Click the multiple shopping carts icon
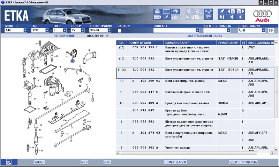Image resolution: width=279 pixels, height=167 pixels. point(208,11)
